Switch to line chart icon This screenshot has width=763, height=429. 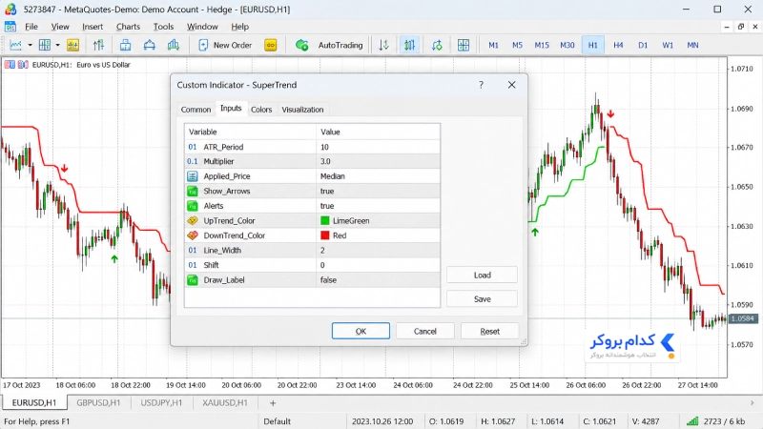point(437,45)
